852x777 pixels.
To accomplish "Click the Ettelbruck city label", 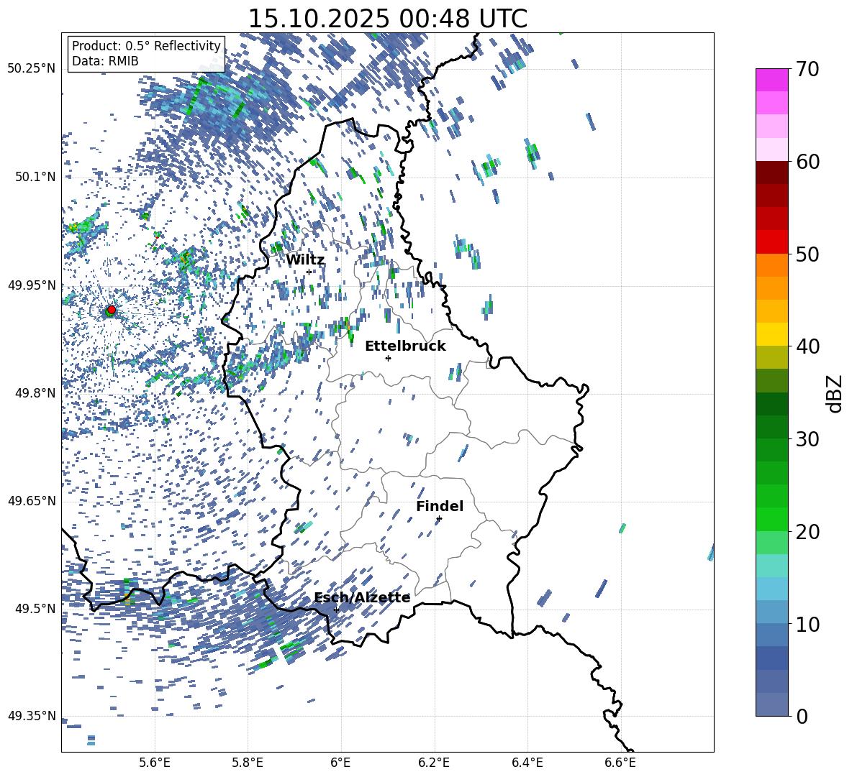I will pos(405,346).
